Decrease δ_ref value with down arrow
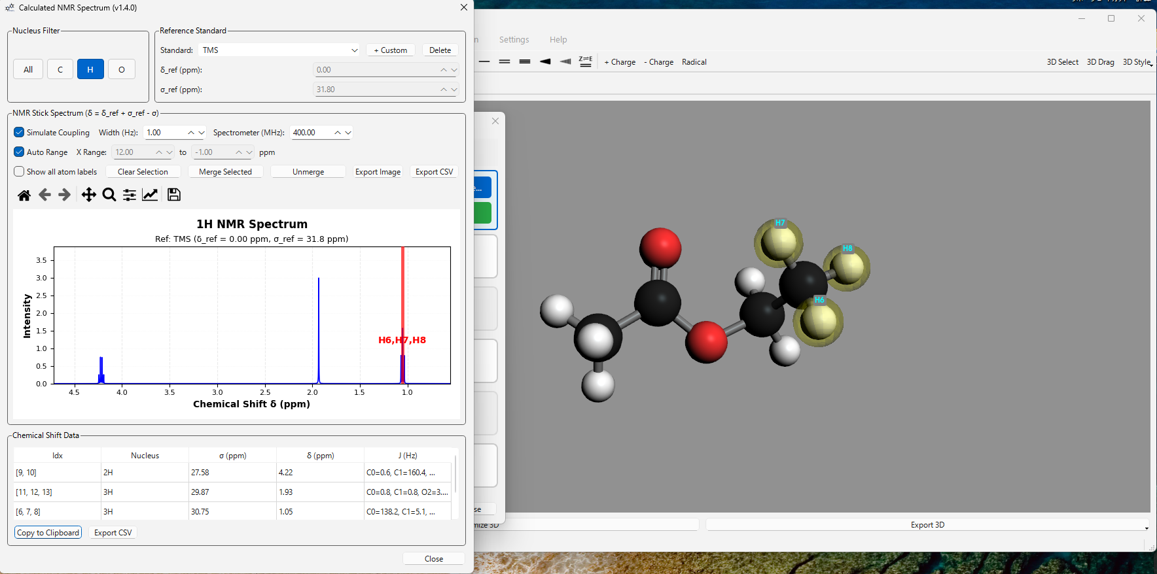Image resolution: width=1157 pixels, height=574 pixels. (454, 70)
